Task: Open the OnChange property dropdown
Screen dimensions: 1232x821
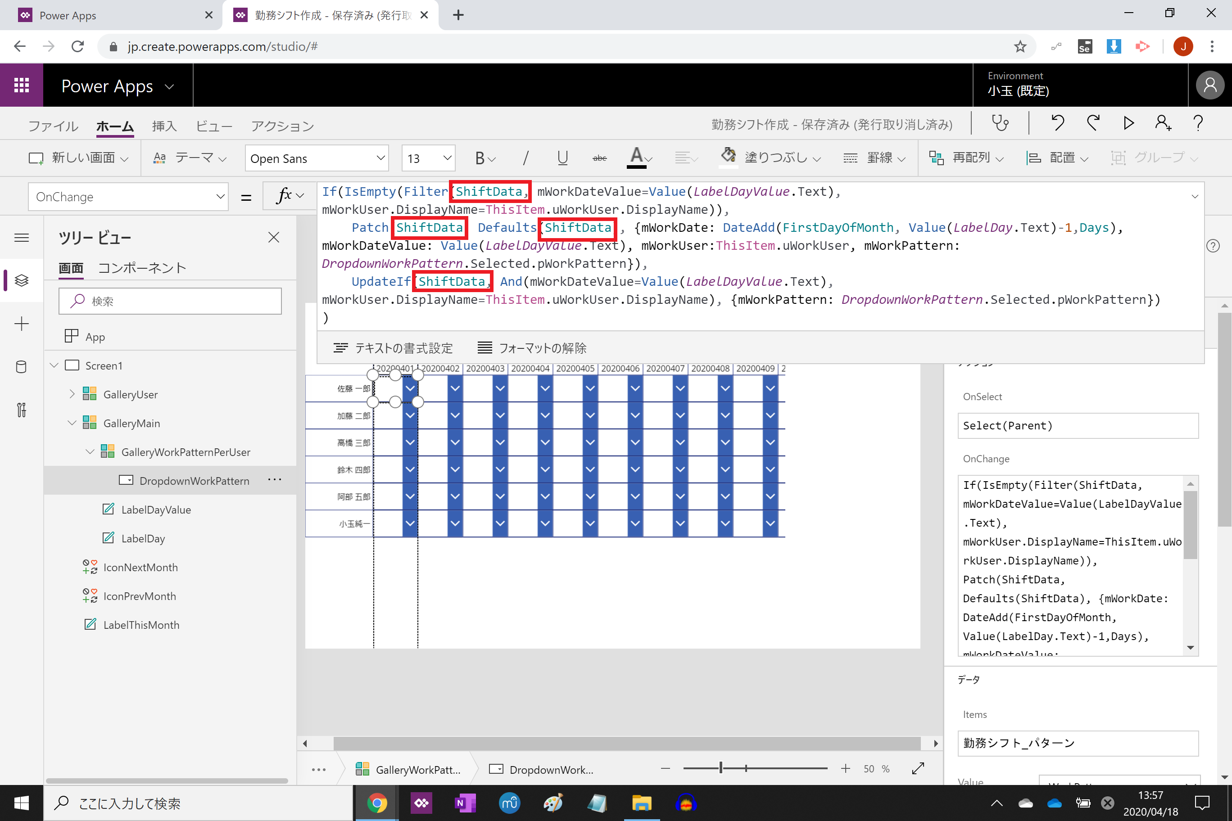Action: coord(128,197)
